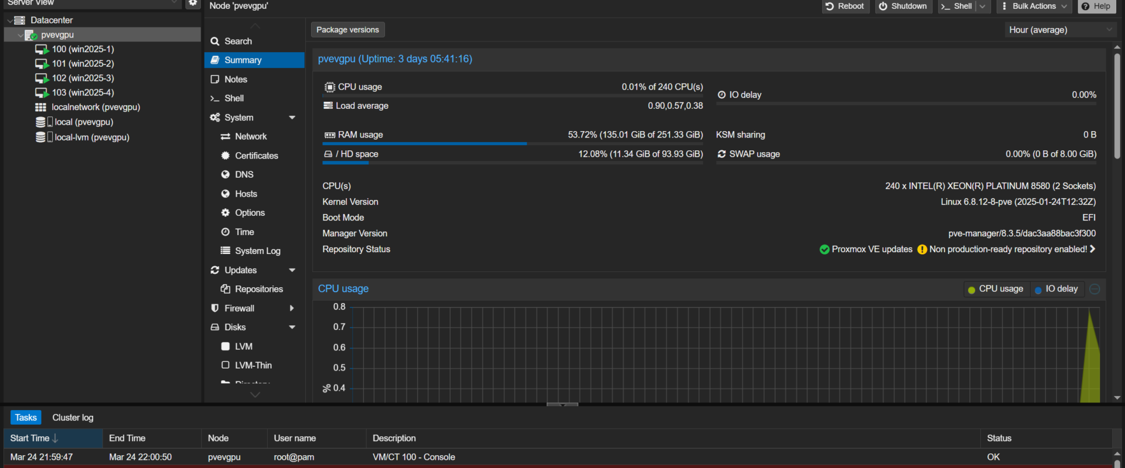1125x468 pixels.
Task: Click the LVM square icon
Action: 225,346
